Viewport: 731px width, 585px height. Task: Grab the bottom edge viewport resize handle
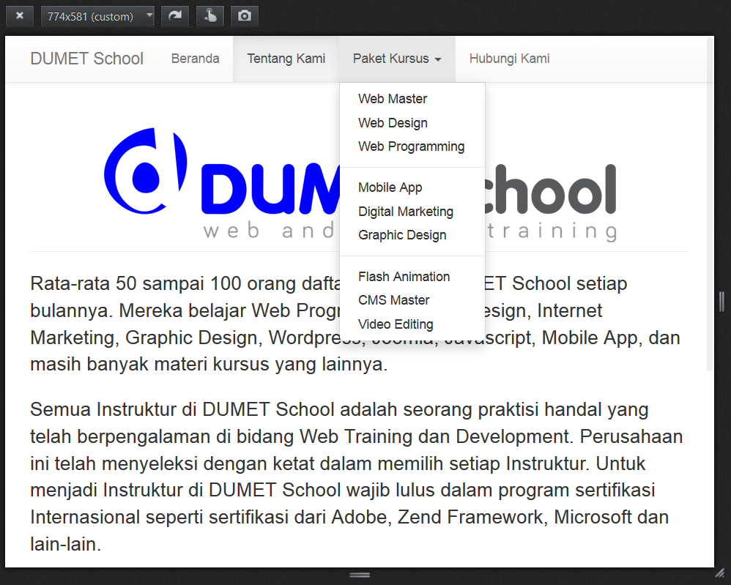[x=360, y=575]
